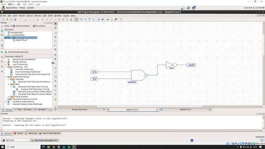Click the in2 input marker
This screenshot has width=265, height=149.
pos(94,79)
